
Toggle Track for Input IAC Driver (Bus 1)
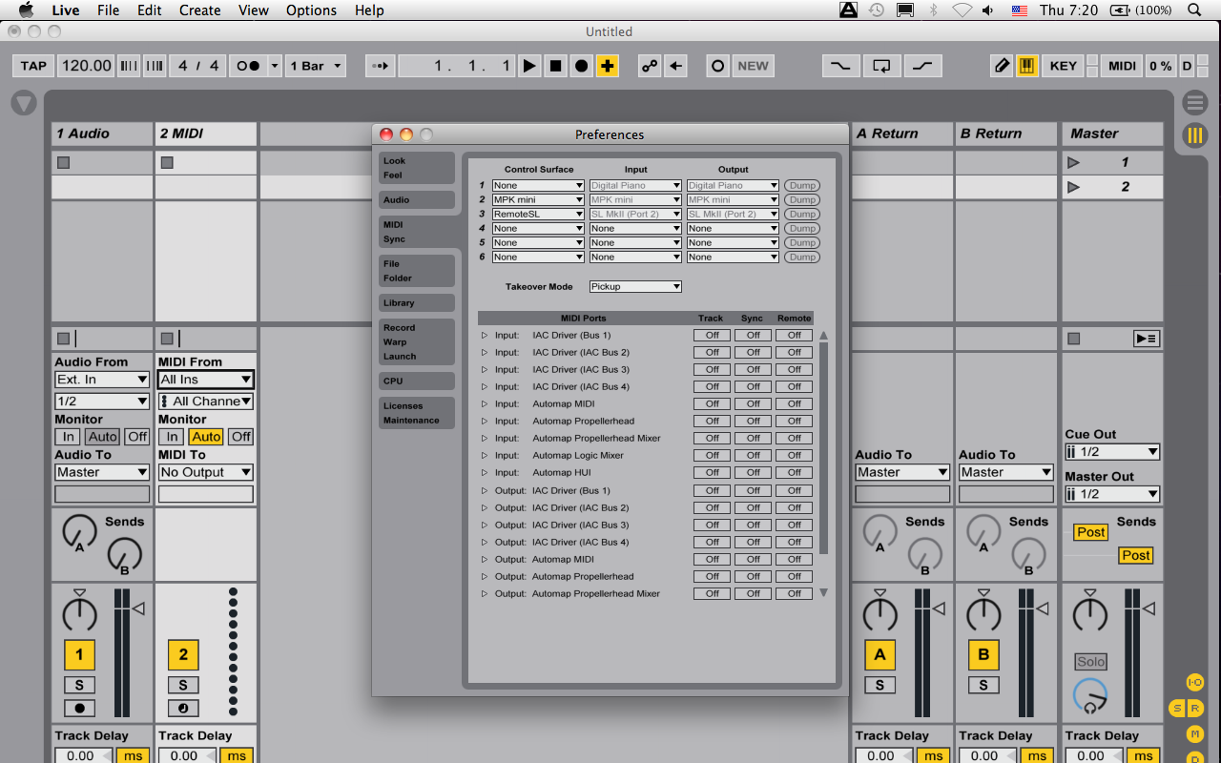(x=712, y=336)
